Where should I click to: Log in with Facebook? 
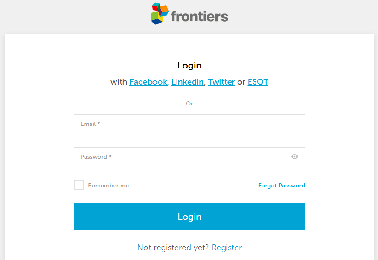coord(148,82)
